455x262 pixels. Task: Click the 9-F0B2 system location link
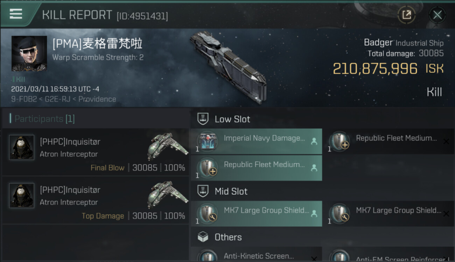coord(23,99)
